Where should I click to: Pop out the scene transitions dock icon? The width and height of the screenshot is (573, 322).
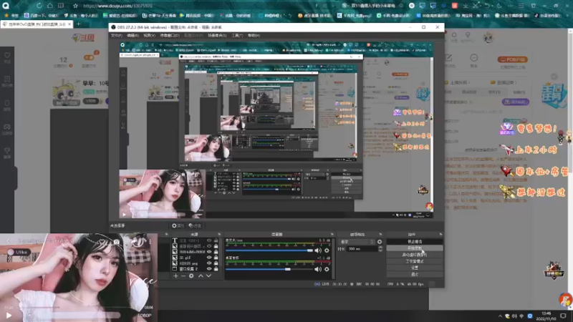[x=380, y=235]
